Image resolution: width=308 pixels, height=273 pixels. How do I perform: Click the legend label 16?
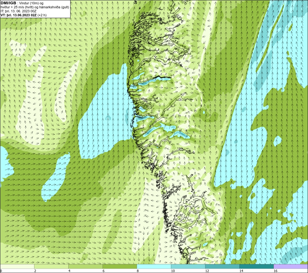click(x=275, y=271)
